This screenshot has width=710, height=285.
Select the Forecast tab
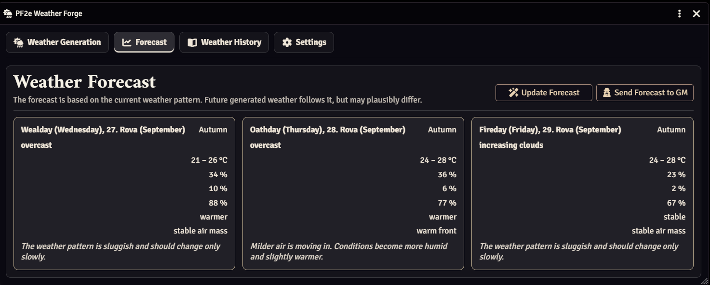(x=144, y=42)
